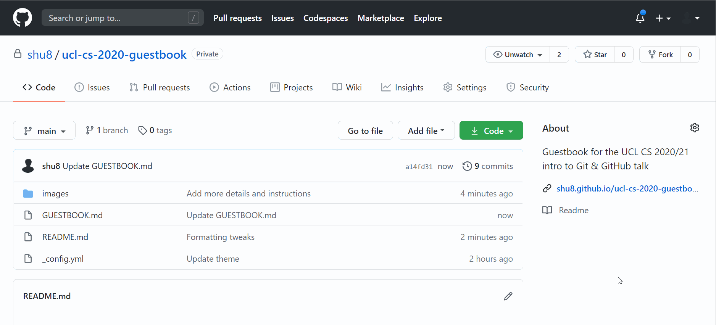
Task: Open the ucl-cs-2020-guestbook repository link
Action: click(x=124, y=55)
